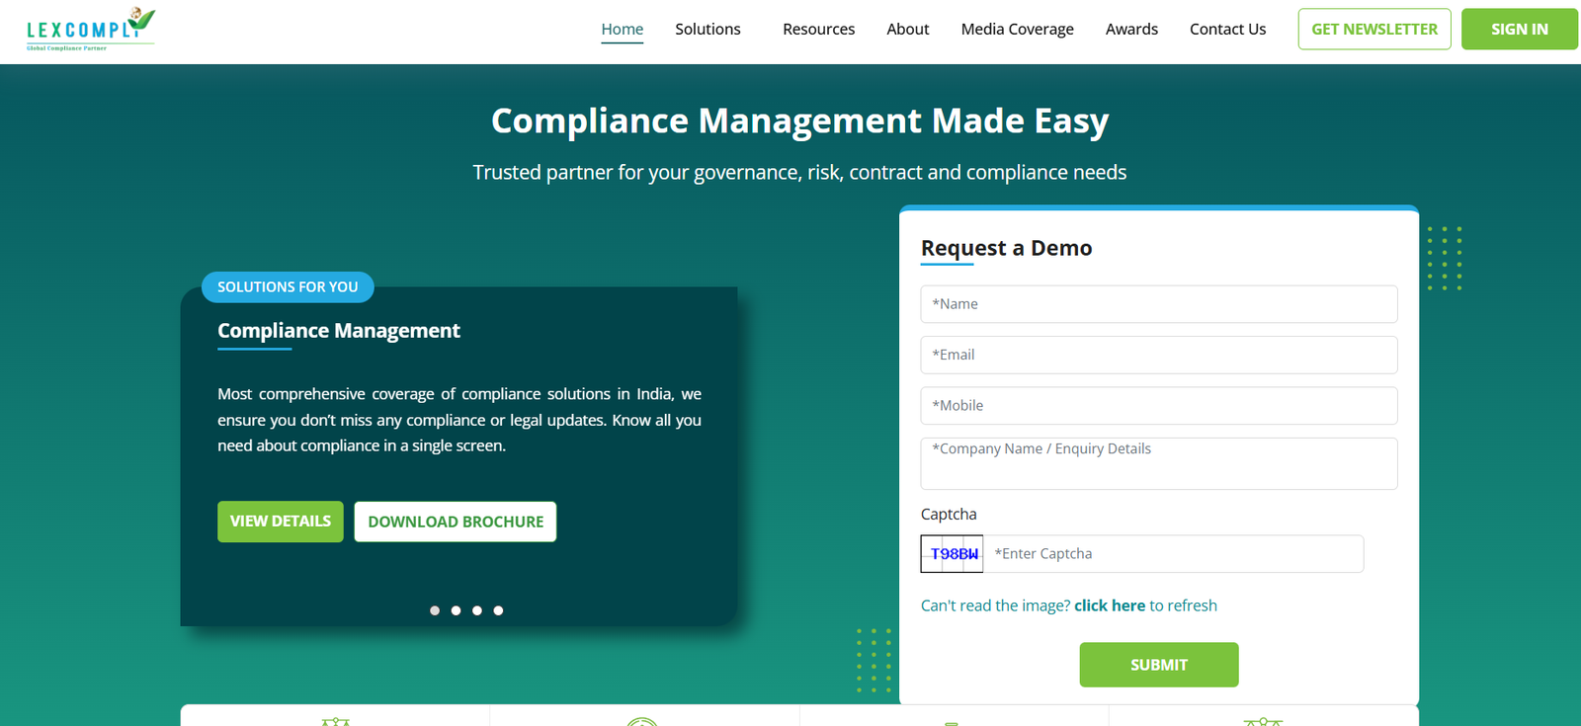Viewport: 1581px width, 726px height.
Task: Click the LexComply logo
Action: point(90,30)
